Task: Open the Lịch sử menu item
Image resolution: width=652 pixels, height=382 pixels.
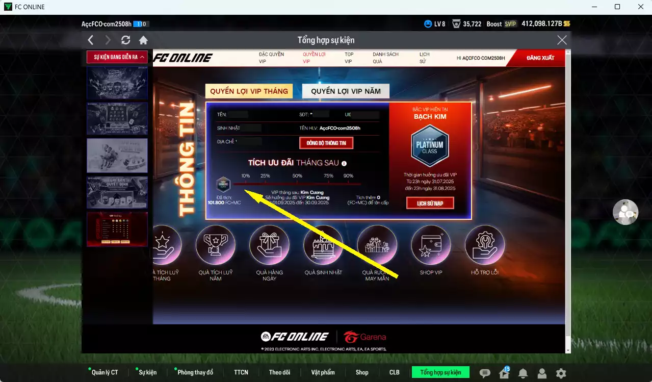Action: [x=425, y=58]
